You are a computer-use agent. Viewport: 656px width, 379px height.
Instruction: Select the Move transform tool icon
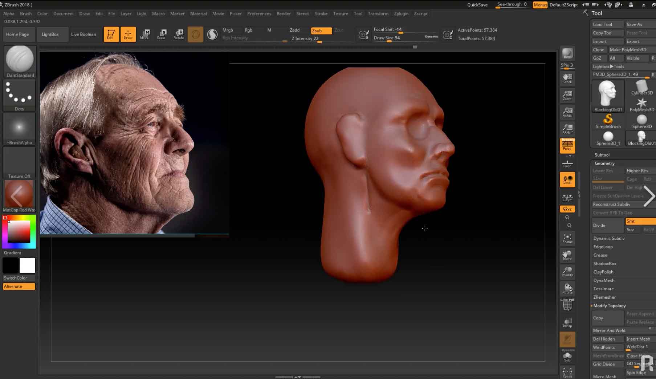click(144, 34)
